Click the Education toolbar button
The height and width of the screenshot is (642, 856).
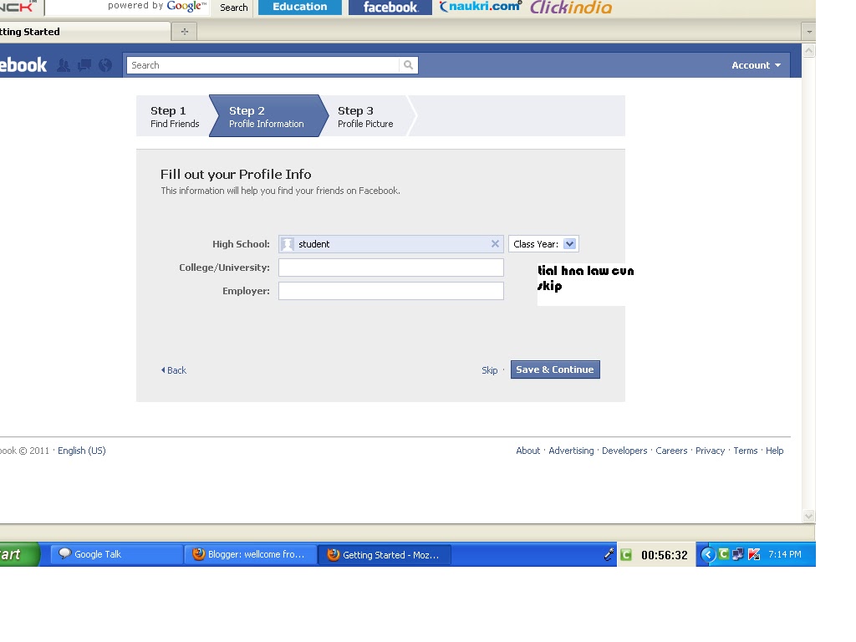[x=300, y=7]
